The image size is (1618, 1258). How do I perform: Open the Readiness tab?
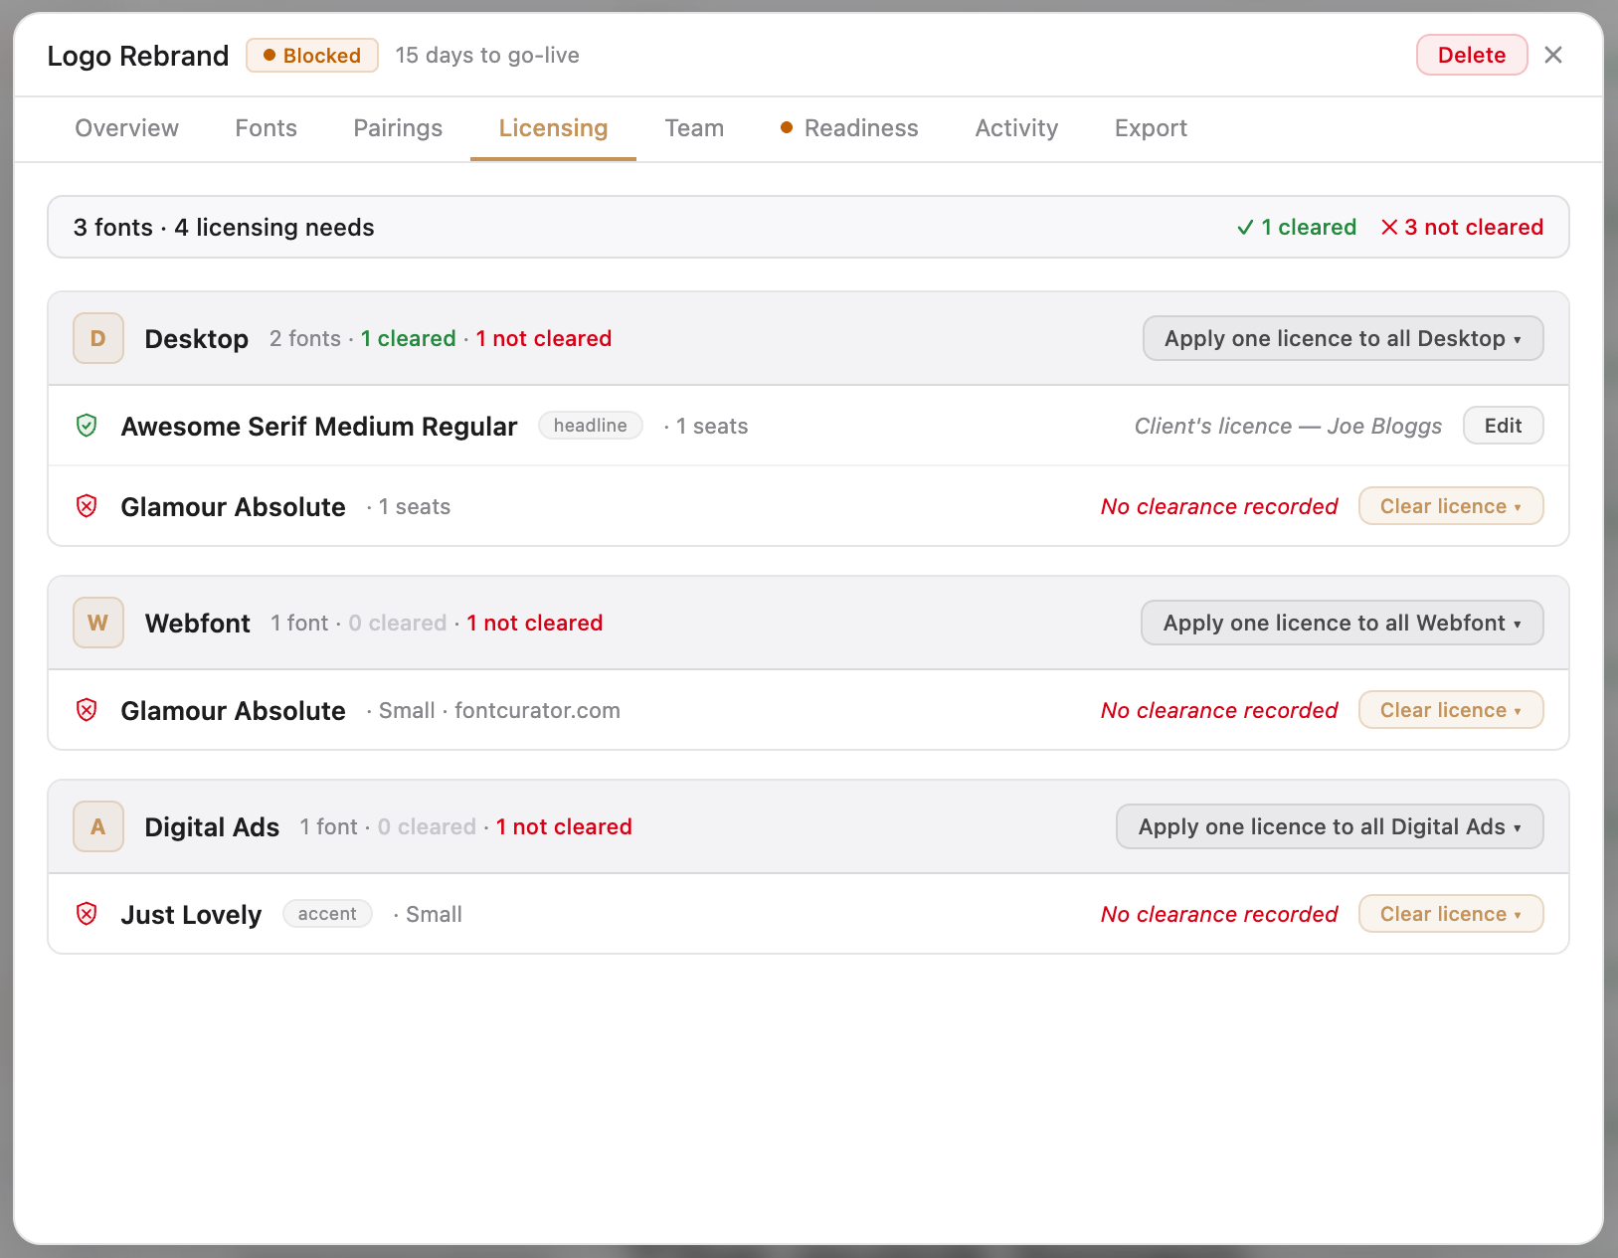point(850,128)
